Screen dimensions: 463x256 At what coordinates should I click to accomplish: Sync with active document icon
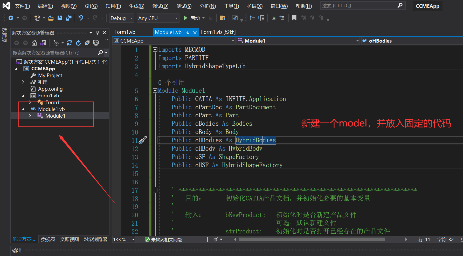tap(70, 43)
